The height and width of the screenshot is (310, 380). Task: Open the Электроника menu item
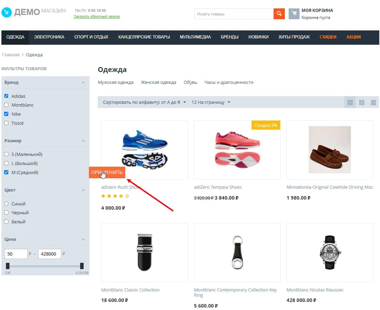pos(49,37)
